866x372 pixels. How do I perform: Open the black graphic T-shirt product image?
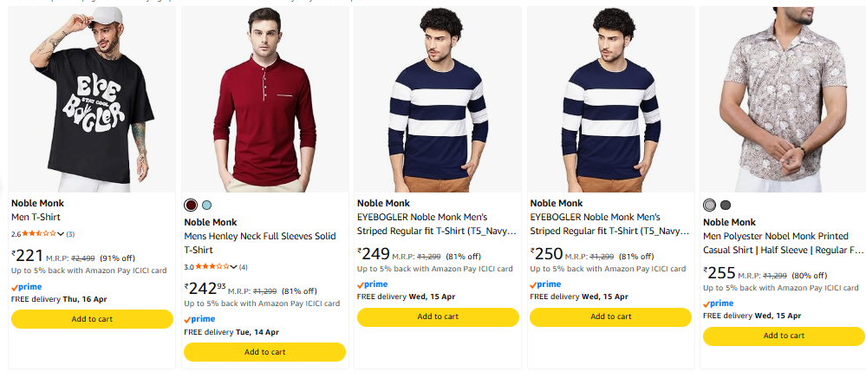92,100
